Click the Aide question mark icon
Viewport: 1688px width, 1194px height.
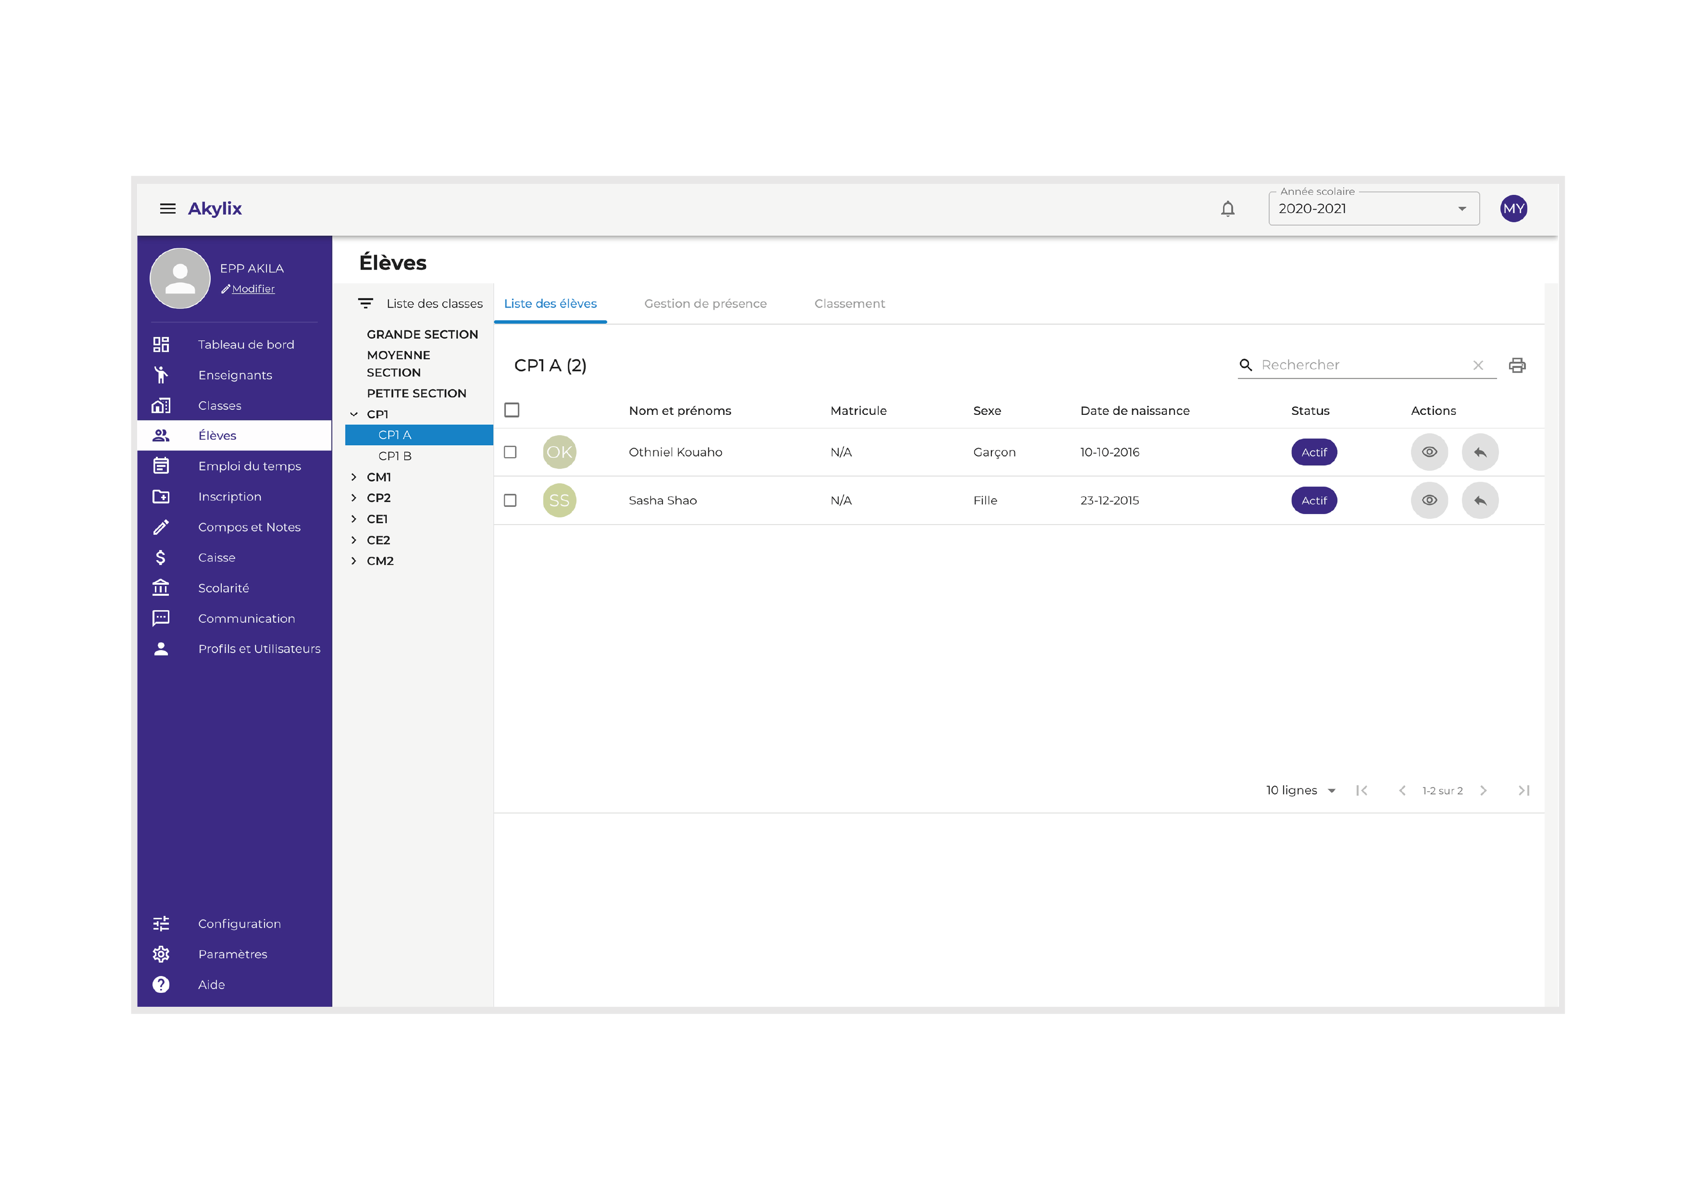[161, 985]
